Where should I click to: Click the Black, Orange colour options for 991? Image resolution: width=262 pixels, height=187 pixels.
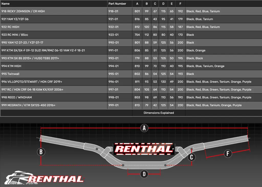(x=196, y=50)
